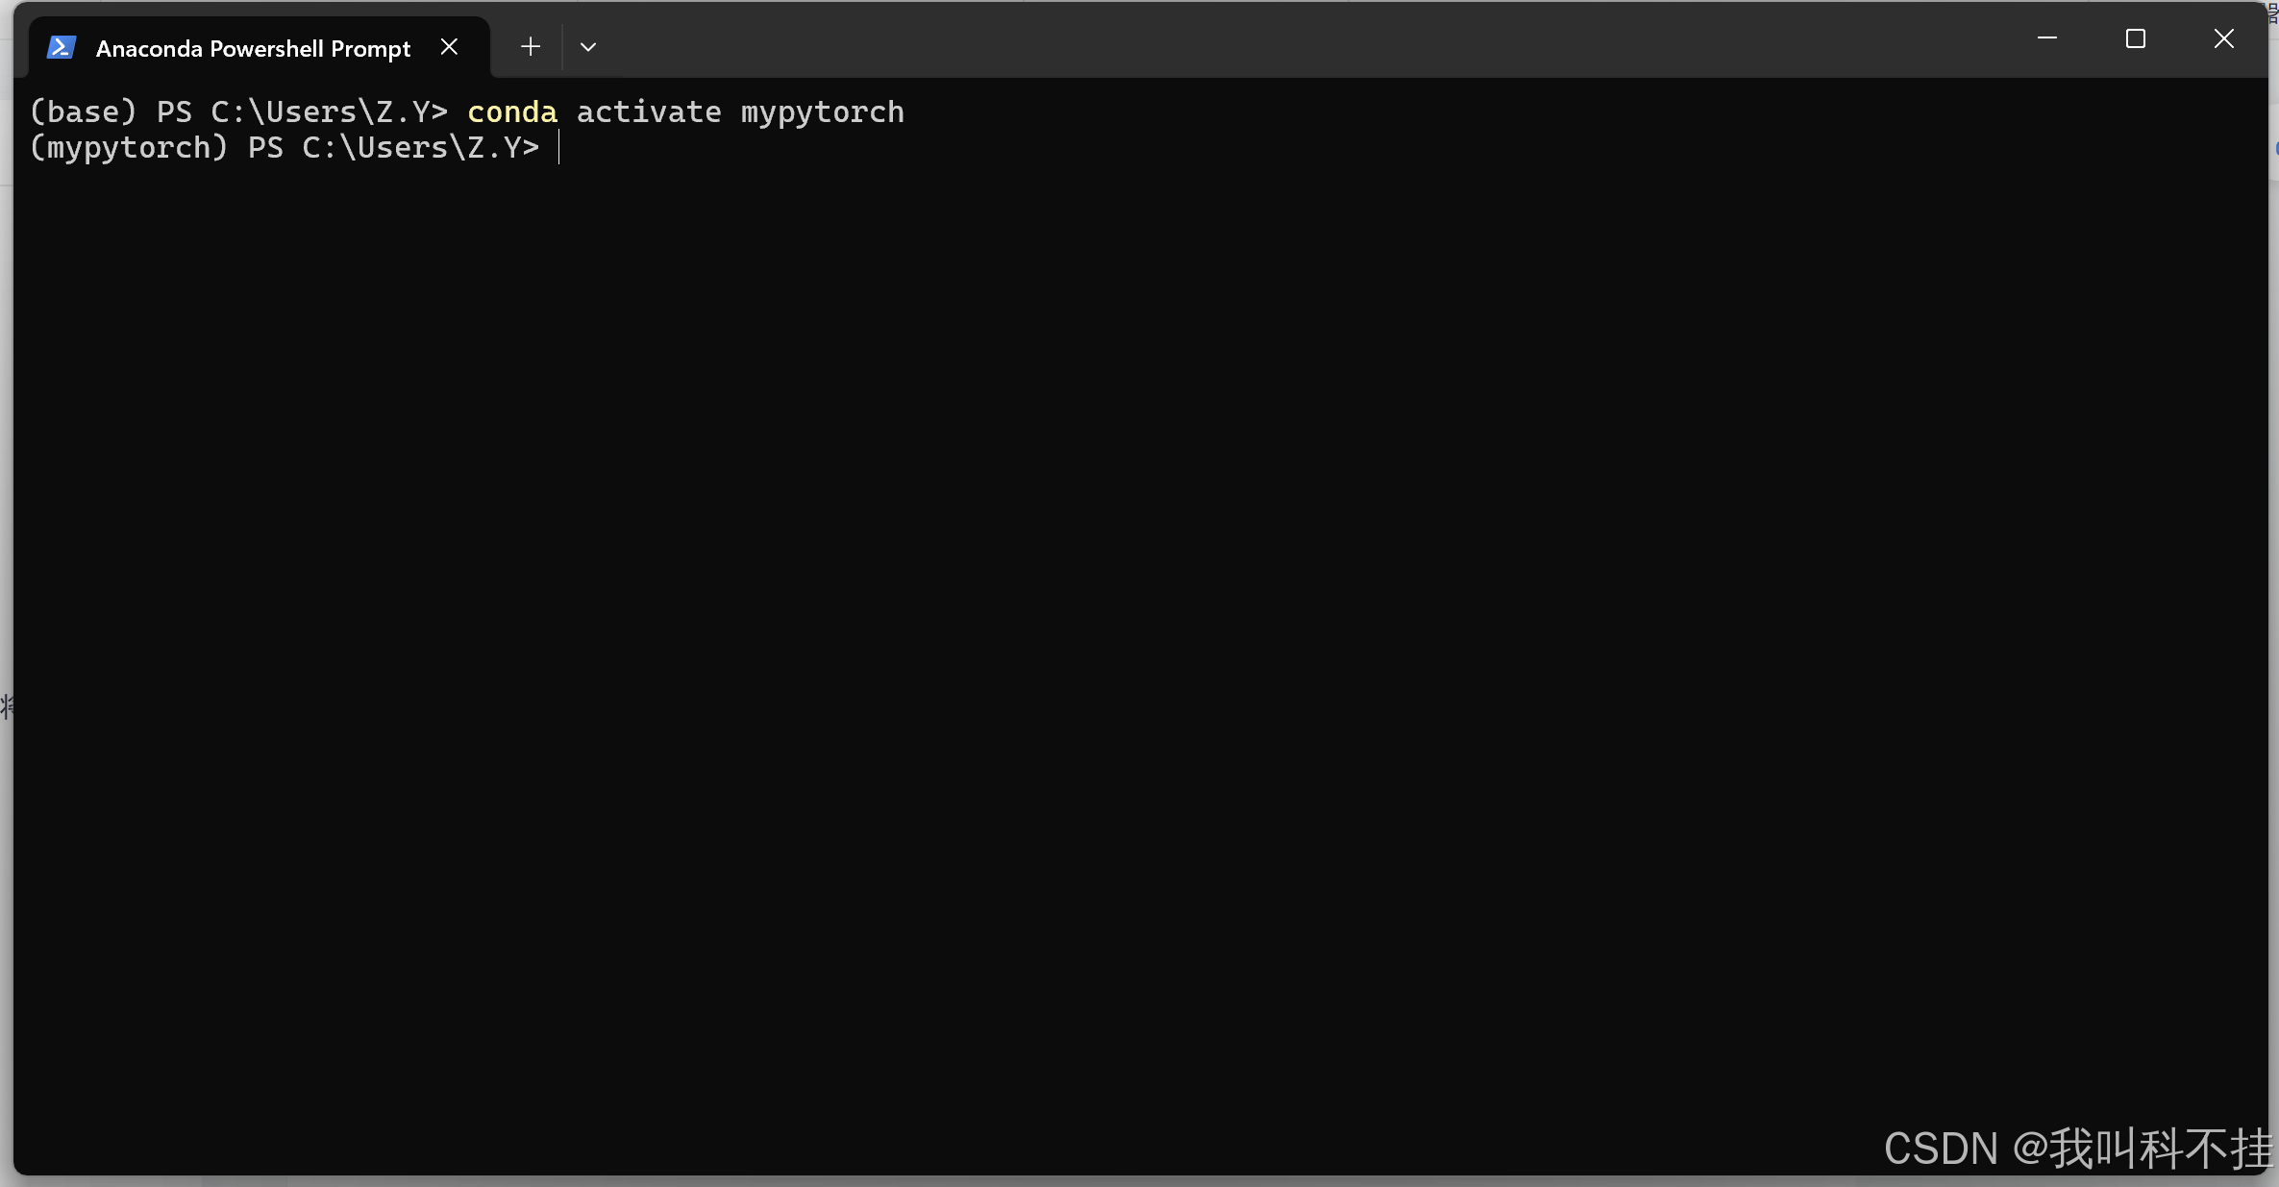Image resolution: width=2279 pixels, height=1187 pixels.
Task: Click the minimize icon of the terminal window
Action: (x=2047, y=38)
